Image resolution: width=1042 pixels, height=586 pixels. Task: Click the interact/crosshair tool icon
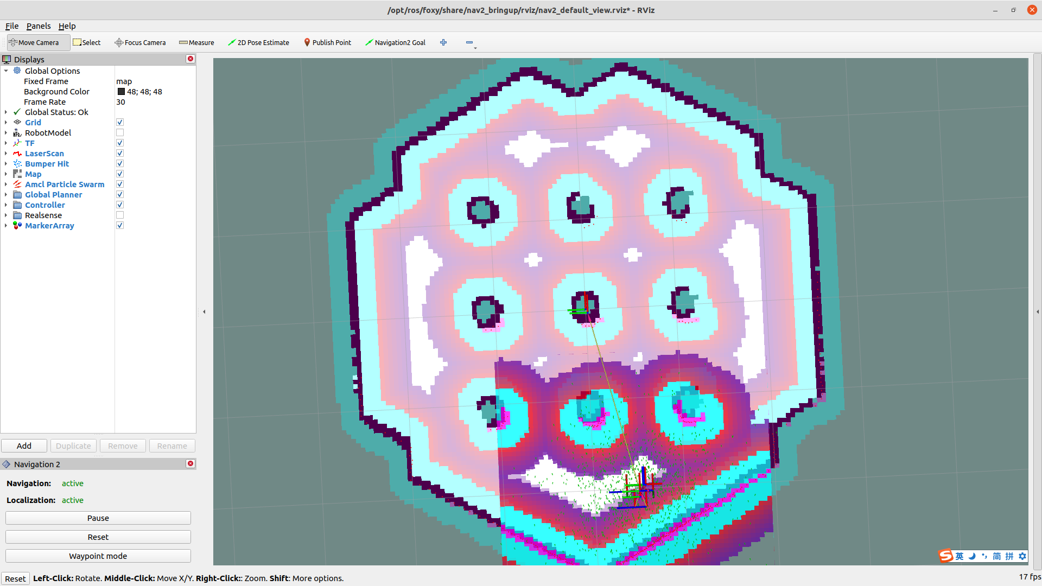(x=444, y=42)
